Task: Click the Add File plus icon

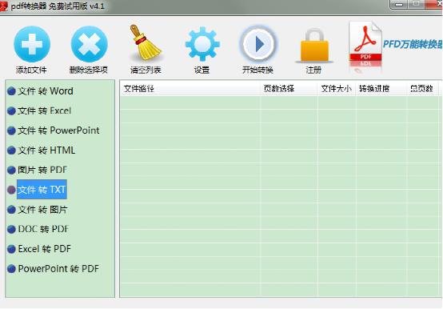Action: (32, 44)
